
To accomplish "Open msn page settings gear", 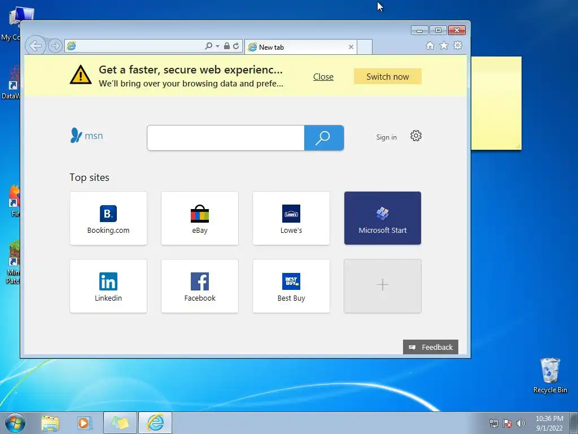I will [x=416, y=136].
